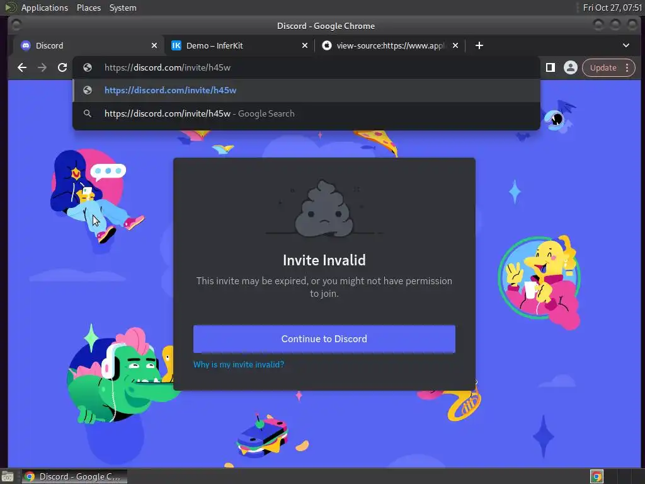This screenshot has width=645, height=484.
Task: Click the browser forward arrow
Action: 42,67
